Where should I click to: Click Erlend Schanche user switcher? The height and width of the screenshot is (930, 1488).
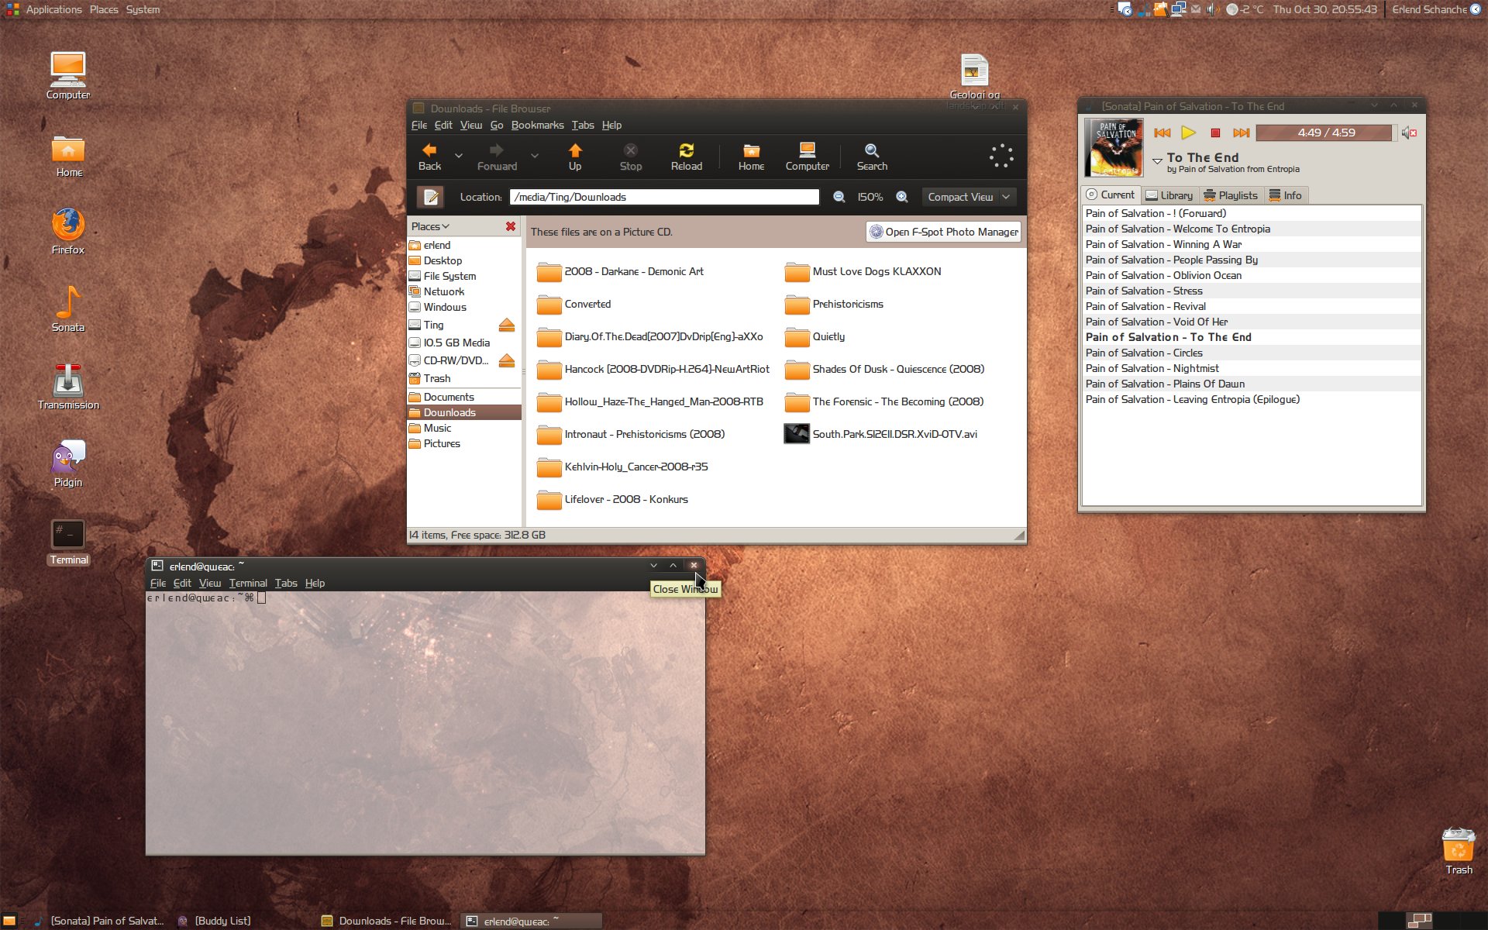pos(1436,9)
